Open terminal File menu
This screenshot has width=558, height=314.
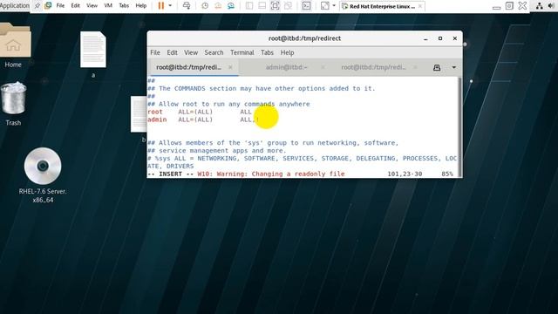tap(155, 52)
